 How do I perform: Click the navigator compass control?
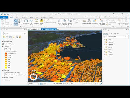(33, 77)
